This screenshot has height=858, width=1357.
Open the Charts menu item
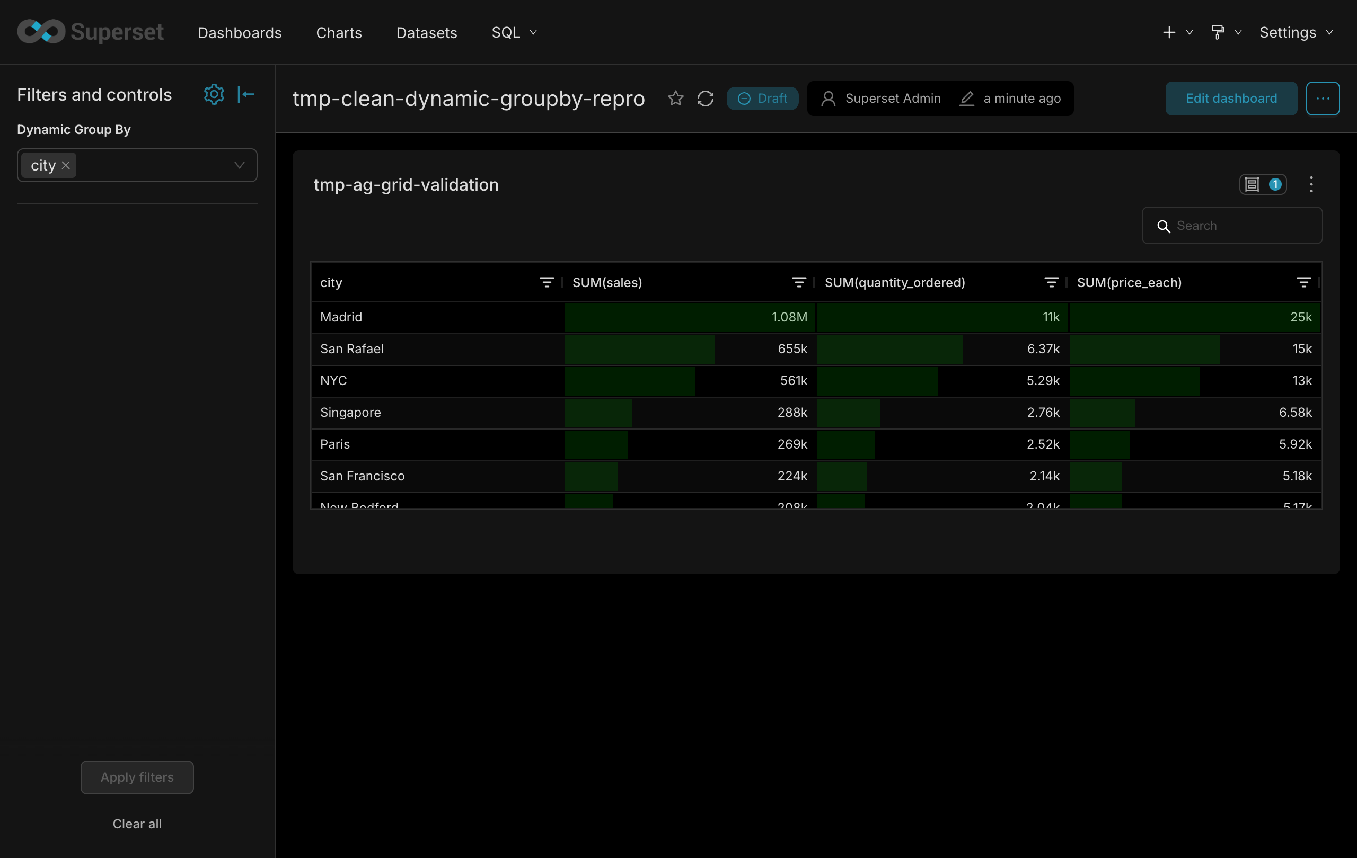[339, 33]
